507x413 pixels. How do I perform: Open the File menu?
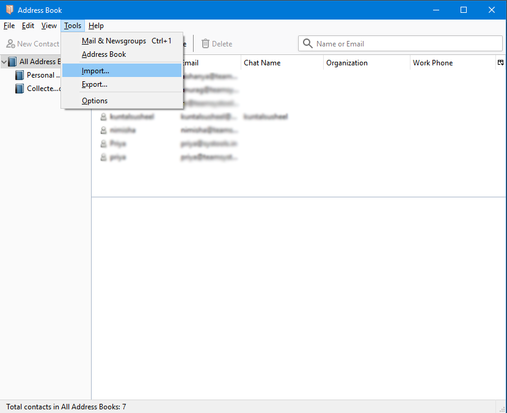(9, 26)
